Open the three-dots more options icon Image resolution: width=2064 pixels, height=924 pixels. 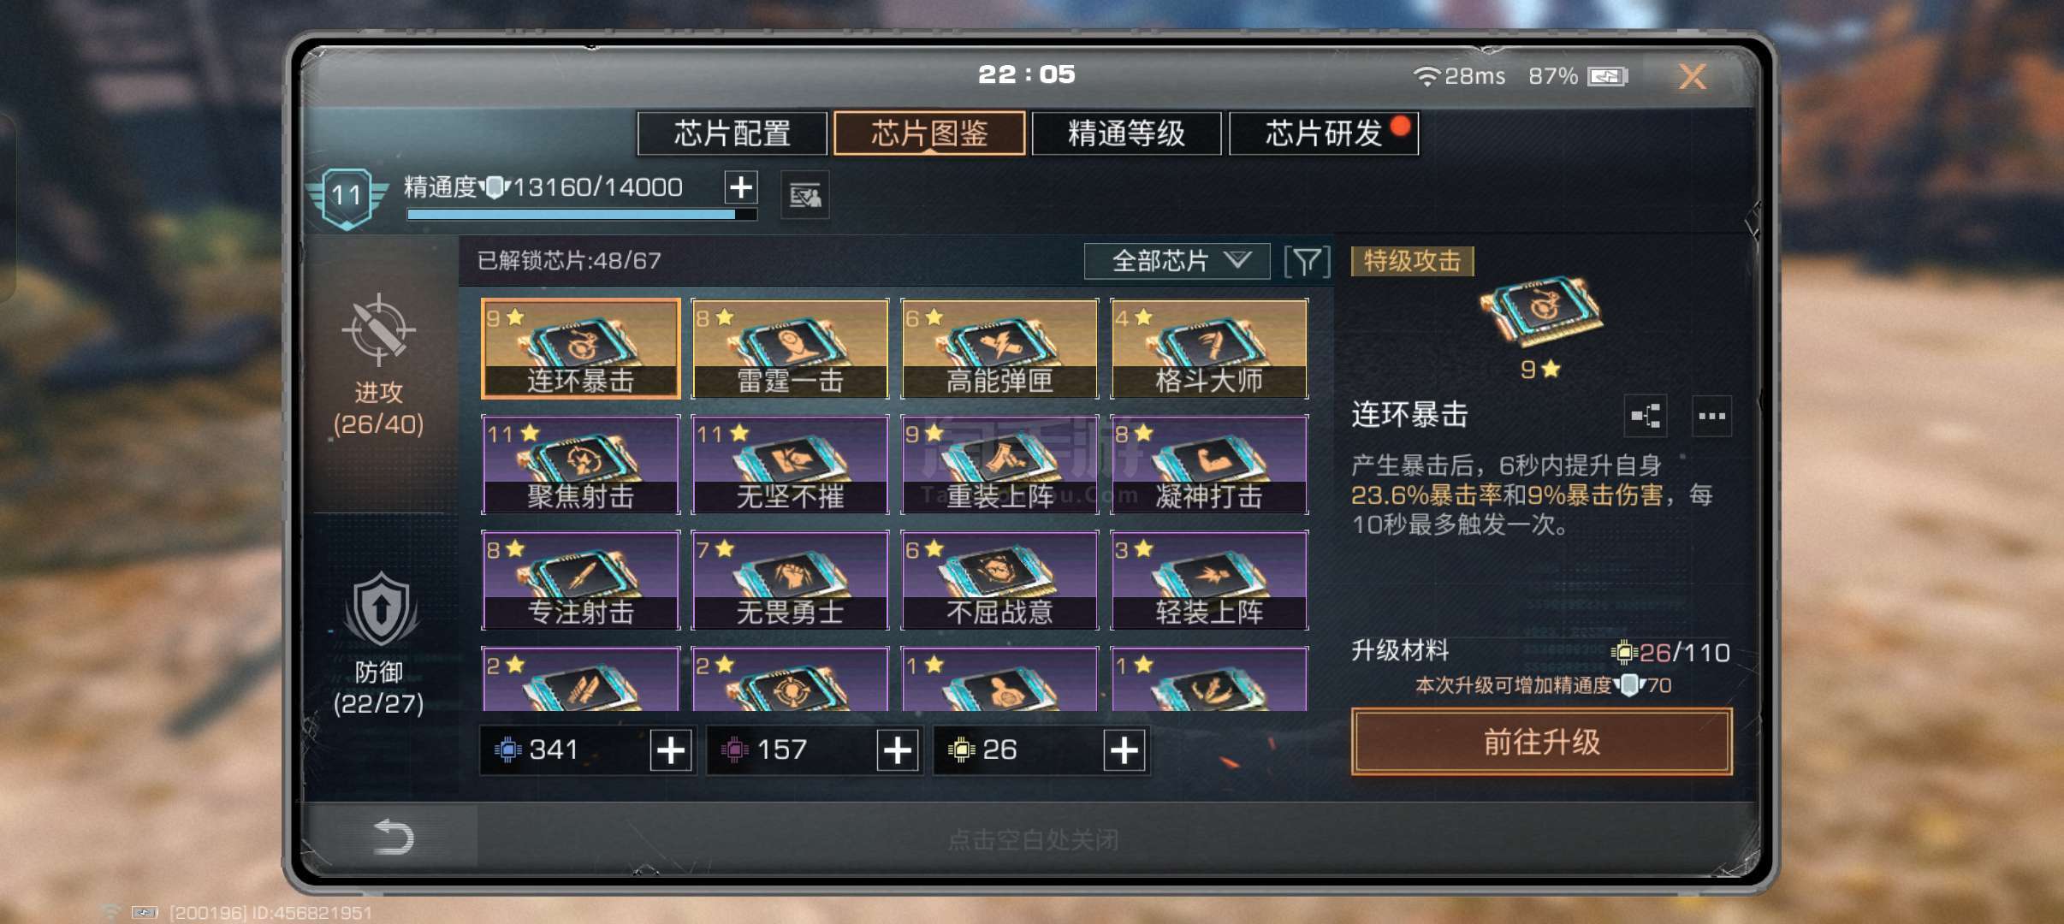point(1711,417)
